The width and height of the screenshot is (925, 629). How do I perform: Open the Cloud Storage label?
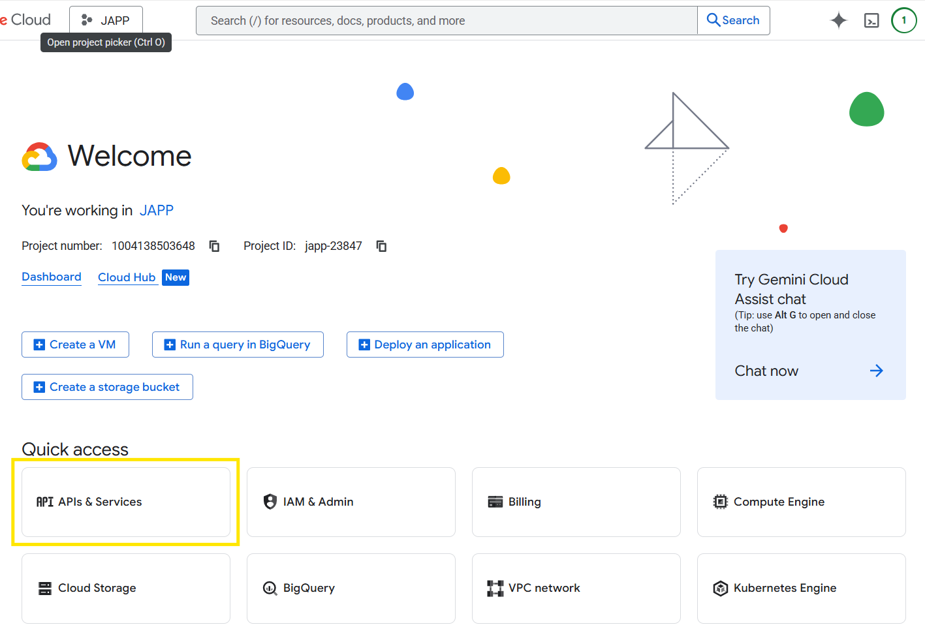click(97, 588)
